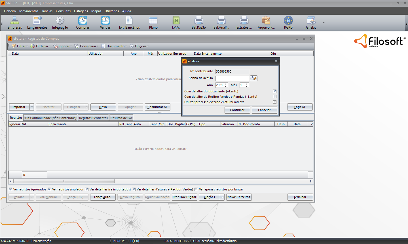Viewport: 408px width, 244px height.
Task: Click the Confirmar button
Action: pos(237,110)
